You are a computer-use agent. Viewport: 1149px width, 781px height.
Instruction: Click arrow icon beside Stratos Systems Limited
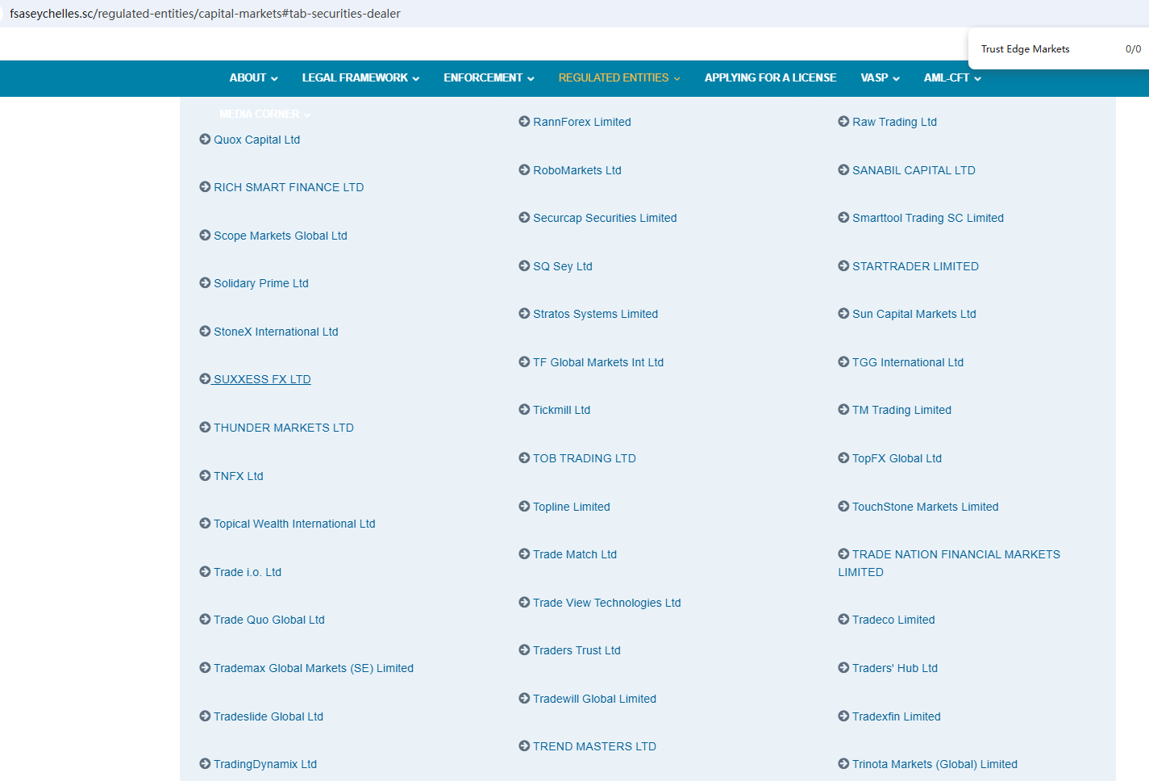[524, 314]
